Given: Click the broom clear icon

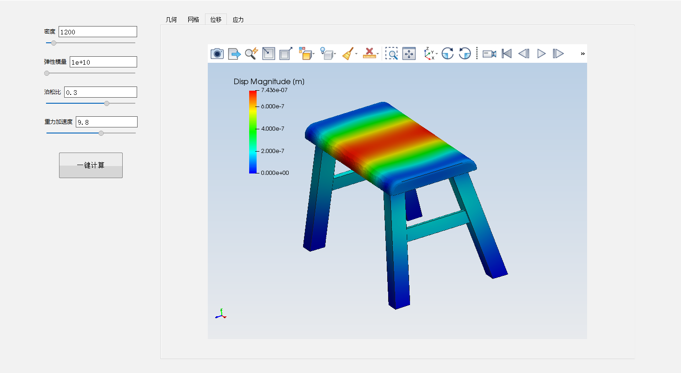Looking at the screenshot, I should (x=348, y=53).
